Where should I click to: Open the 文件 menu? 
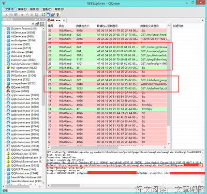pos(10,9)
